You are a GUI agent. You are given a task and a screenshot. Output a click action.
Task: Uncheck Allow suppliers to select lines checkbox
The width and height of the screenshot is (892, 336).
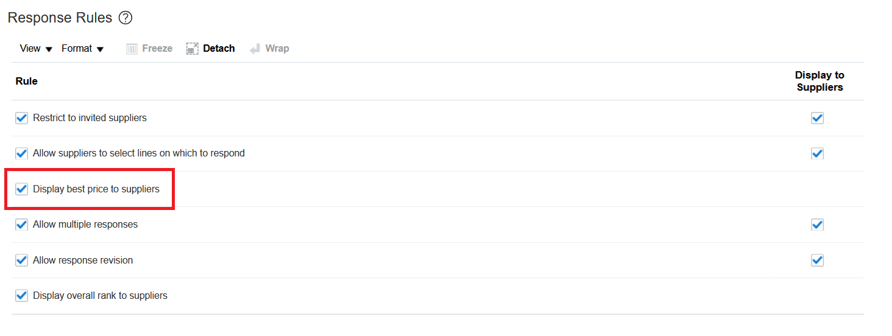[22, 153]
